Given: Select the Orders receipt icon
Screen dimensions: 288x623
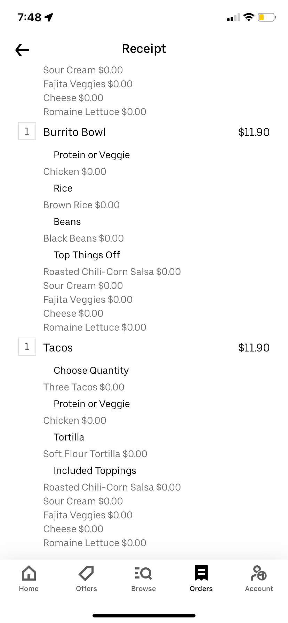Looking at the screenshot, I should tap(201, 573).
